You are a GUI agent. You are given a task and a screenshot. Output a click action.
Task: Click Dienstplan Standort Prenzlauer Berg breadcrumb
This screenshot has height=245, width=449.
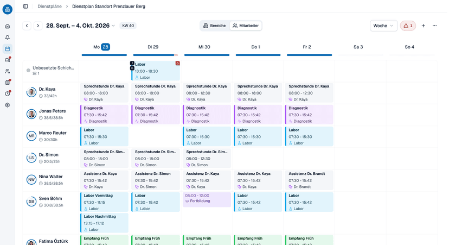[x=108, y=7]
